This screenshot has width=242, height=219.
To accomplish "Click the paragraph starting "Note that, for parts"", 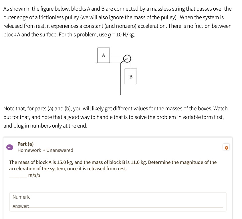I will coord(116,117).
